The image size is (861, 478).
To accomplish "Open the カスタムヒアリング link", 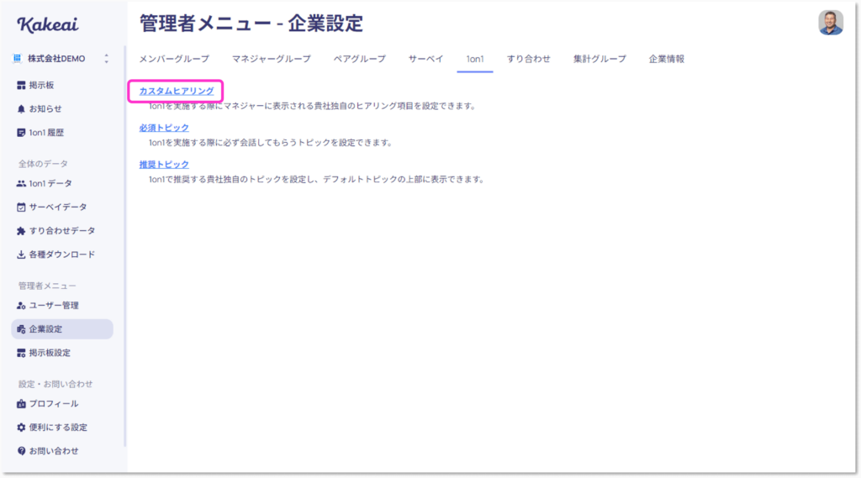I will (x=177, y=91).
